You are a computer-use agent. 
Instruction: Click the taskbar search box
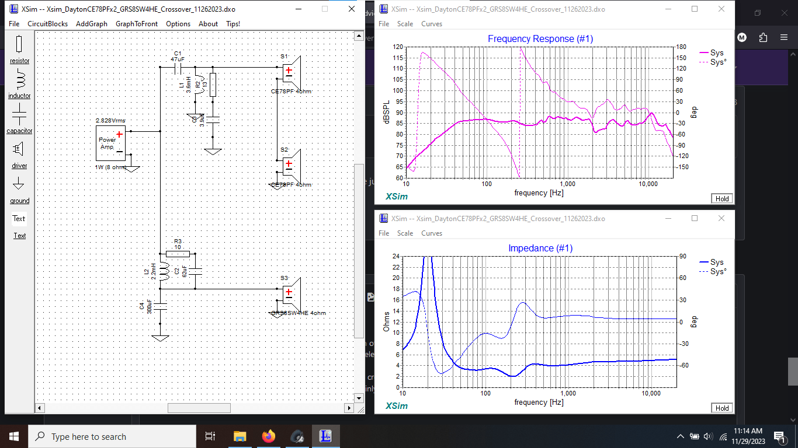coord(112,436)
